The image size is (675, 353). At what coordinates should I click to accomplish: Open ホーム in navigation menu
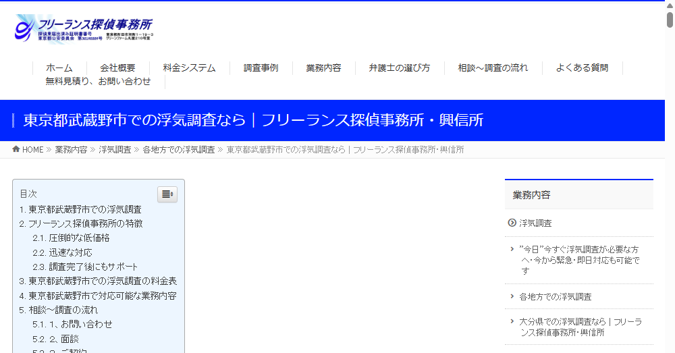coord(59,67)
